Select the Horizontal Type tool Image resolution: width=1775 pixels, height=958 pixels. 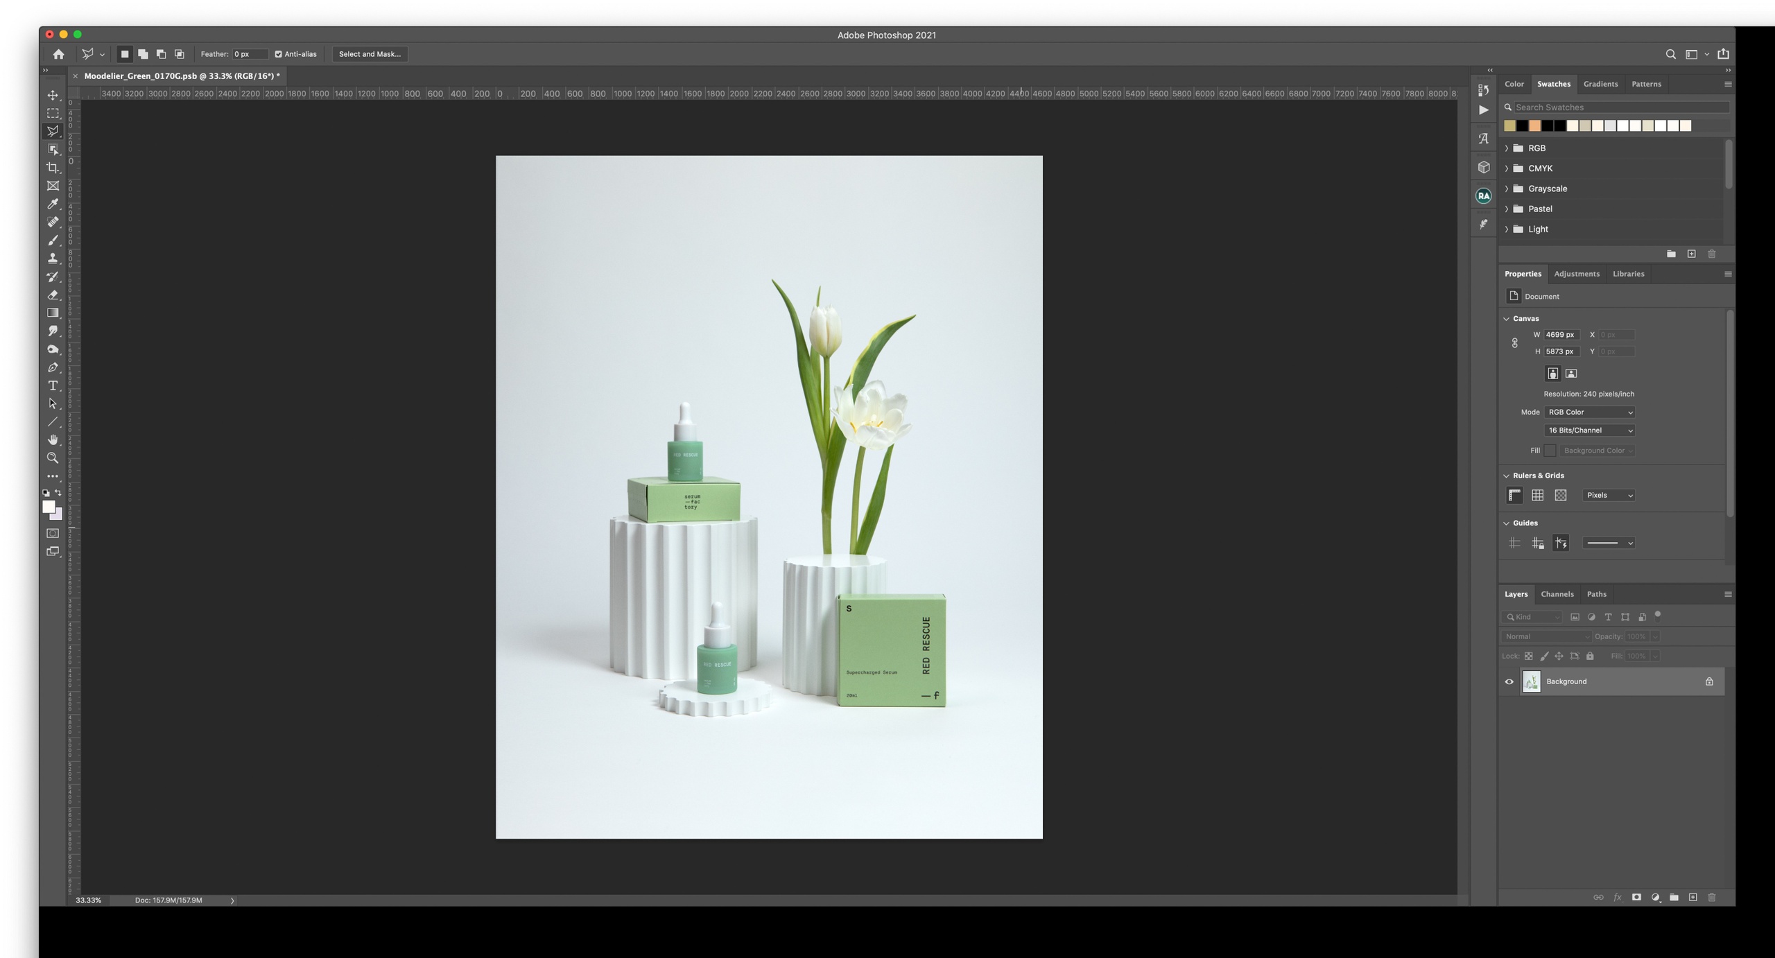[53, 385]
